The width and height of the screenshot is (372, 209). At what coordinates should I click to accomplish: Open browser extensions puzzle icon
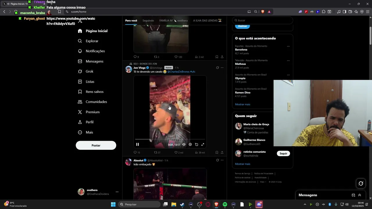pos(323,12)
